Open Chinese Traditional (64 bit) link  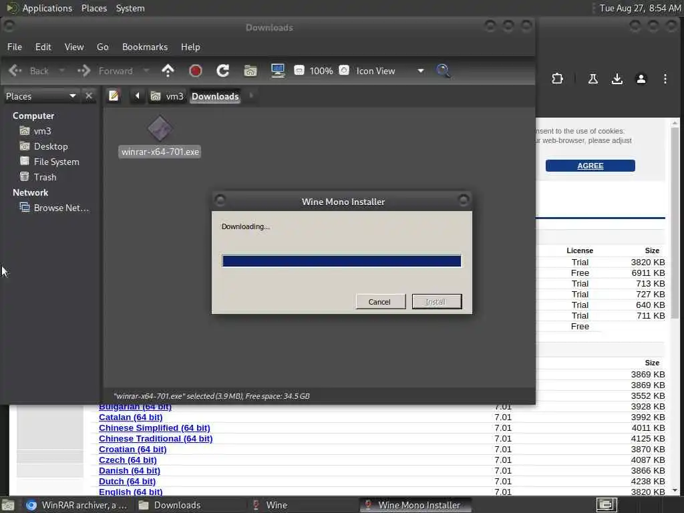[x=156, y=438]
